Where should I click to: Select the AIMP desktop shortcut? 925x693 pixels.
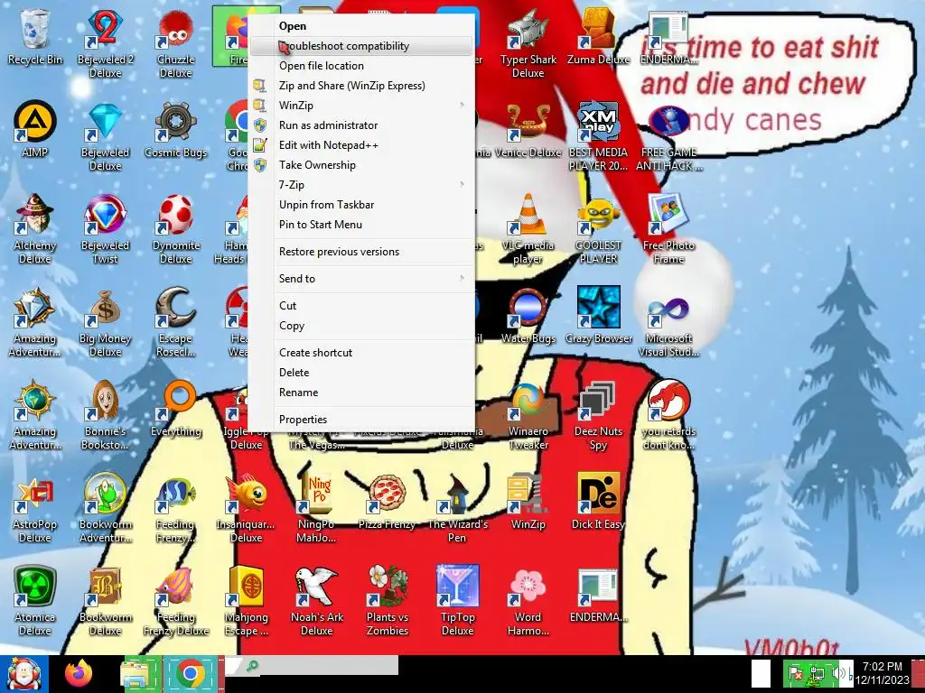pos(34,130)
